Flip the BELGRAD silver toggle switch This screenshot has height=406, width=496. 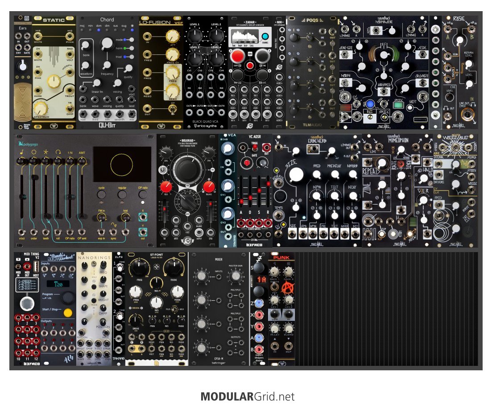coord(163,170)
